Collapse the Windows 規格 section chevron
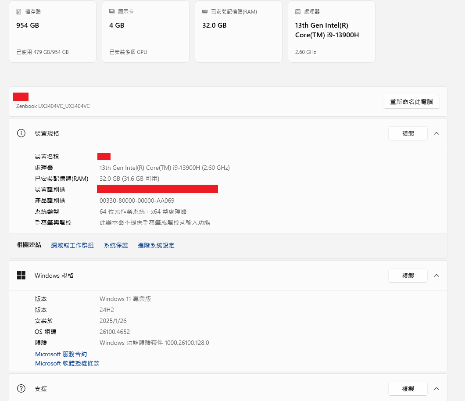The height and width of the screenshot is (401, 465). click(x=436, y=275)
